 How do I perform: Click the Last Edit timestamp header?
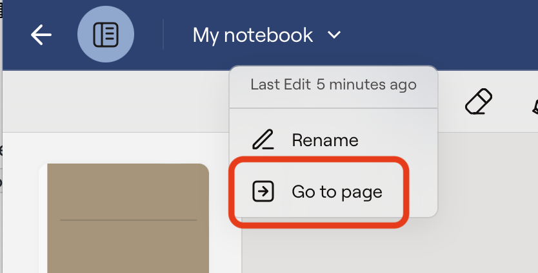pos(333,85)
